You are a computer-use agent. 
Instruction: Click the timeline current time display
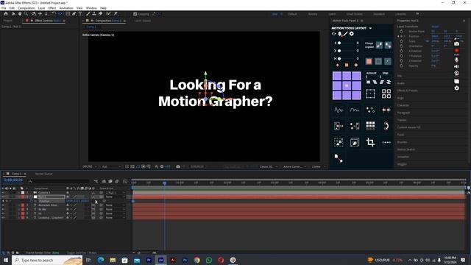[x=13, y=180]
